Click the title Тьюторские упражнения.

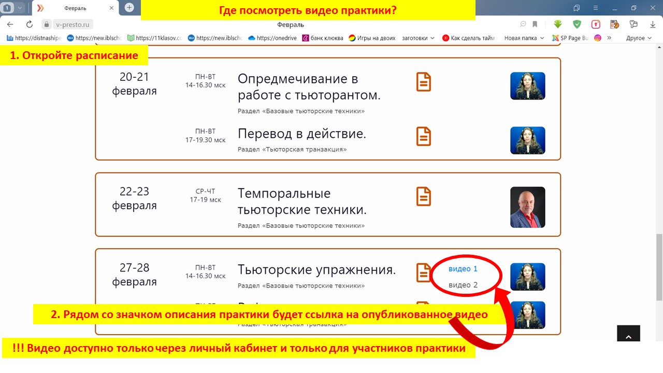pyautogui.click(x=317, y=270)
